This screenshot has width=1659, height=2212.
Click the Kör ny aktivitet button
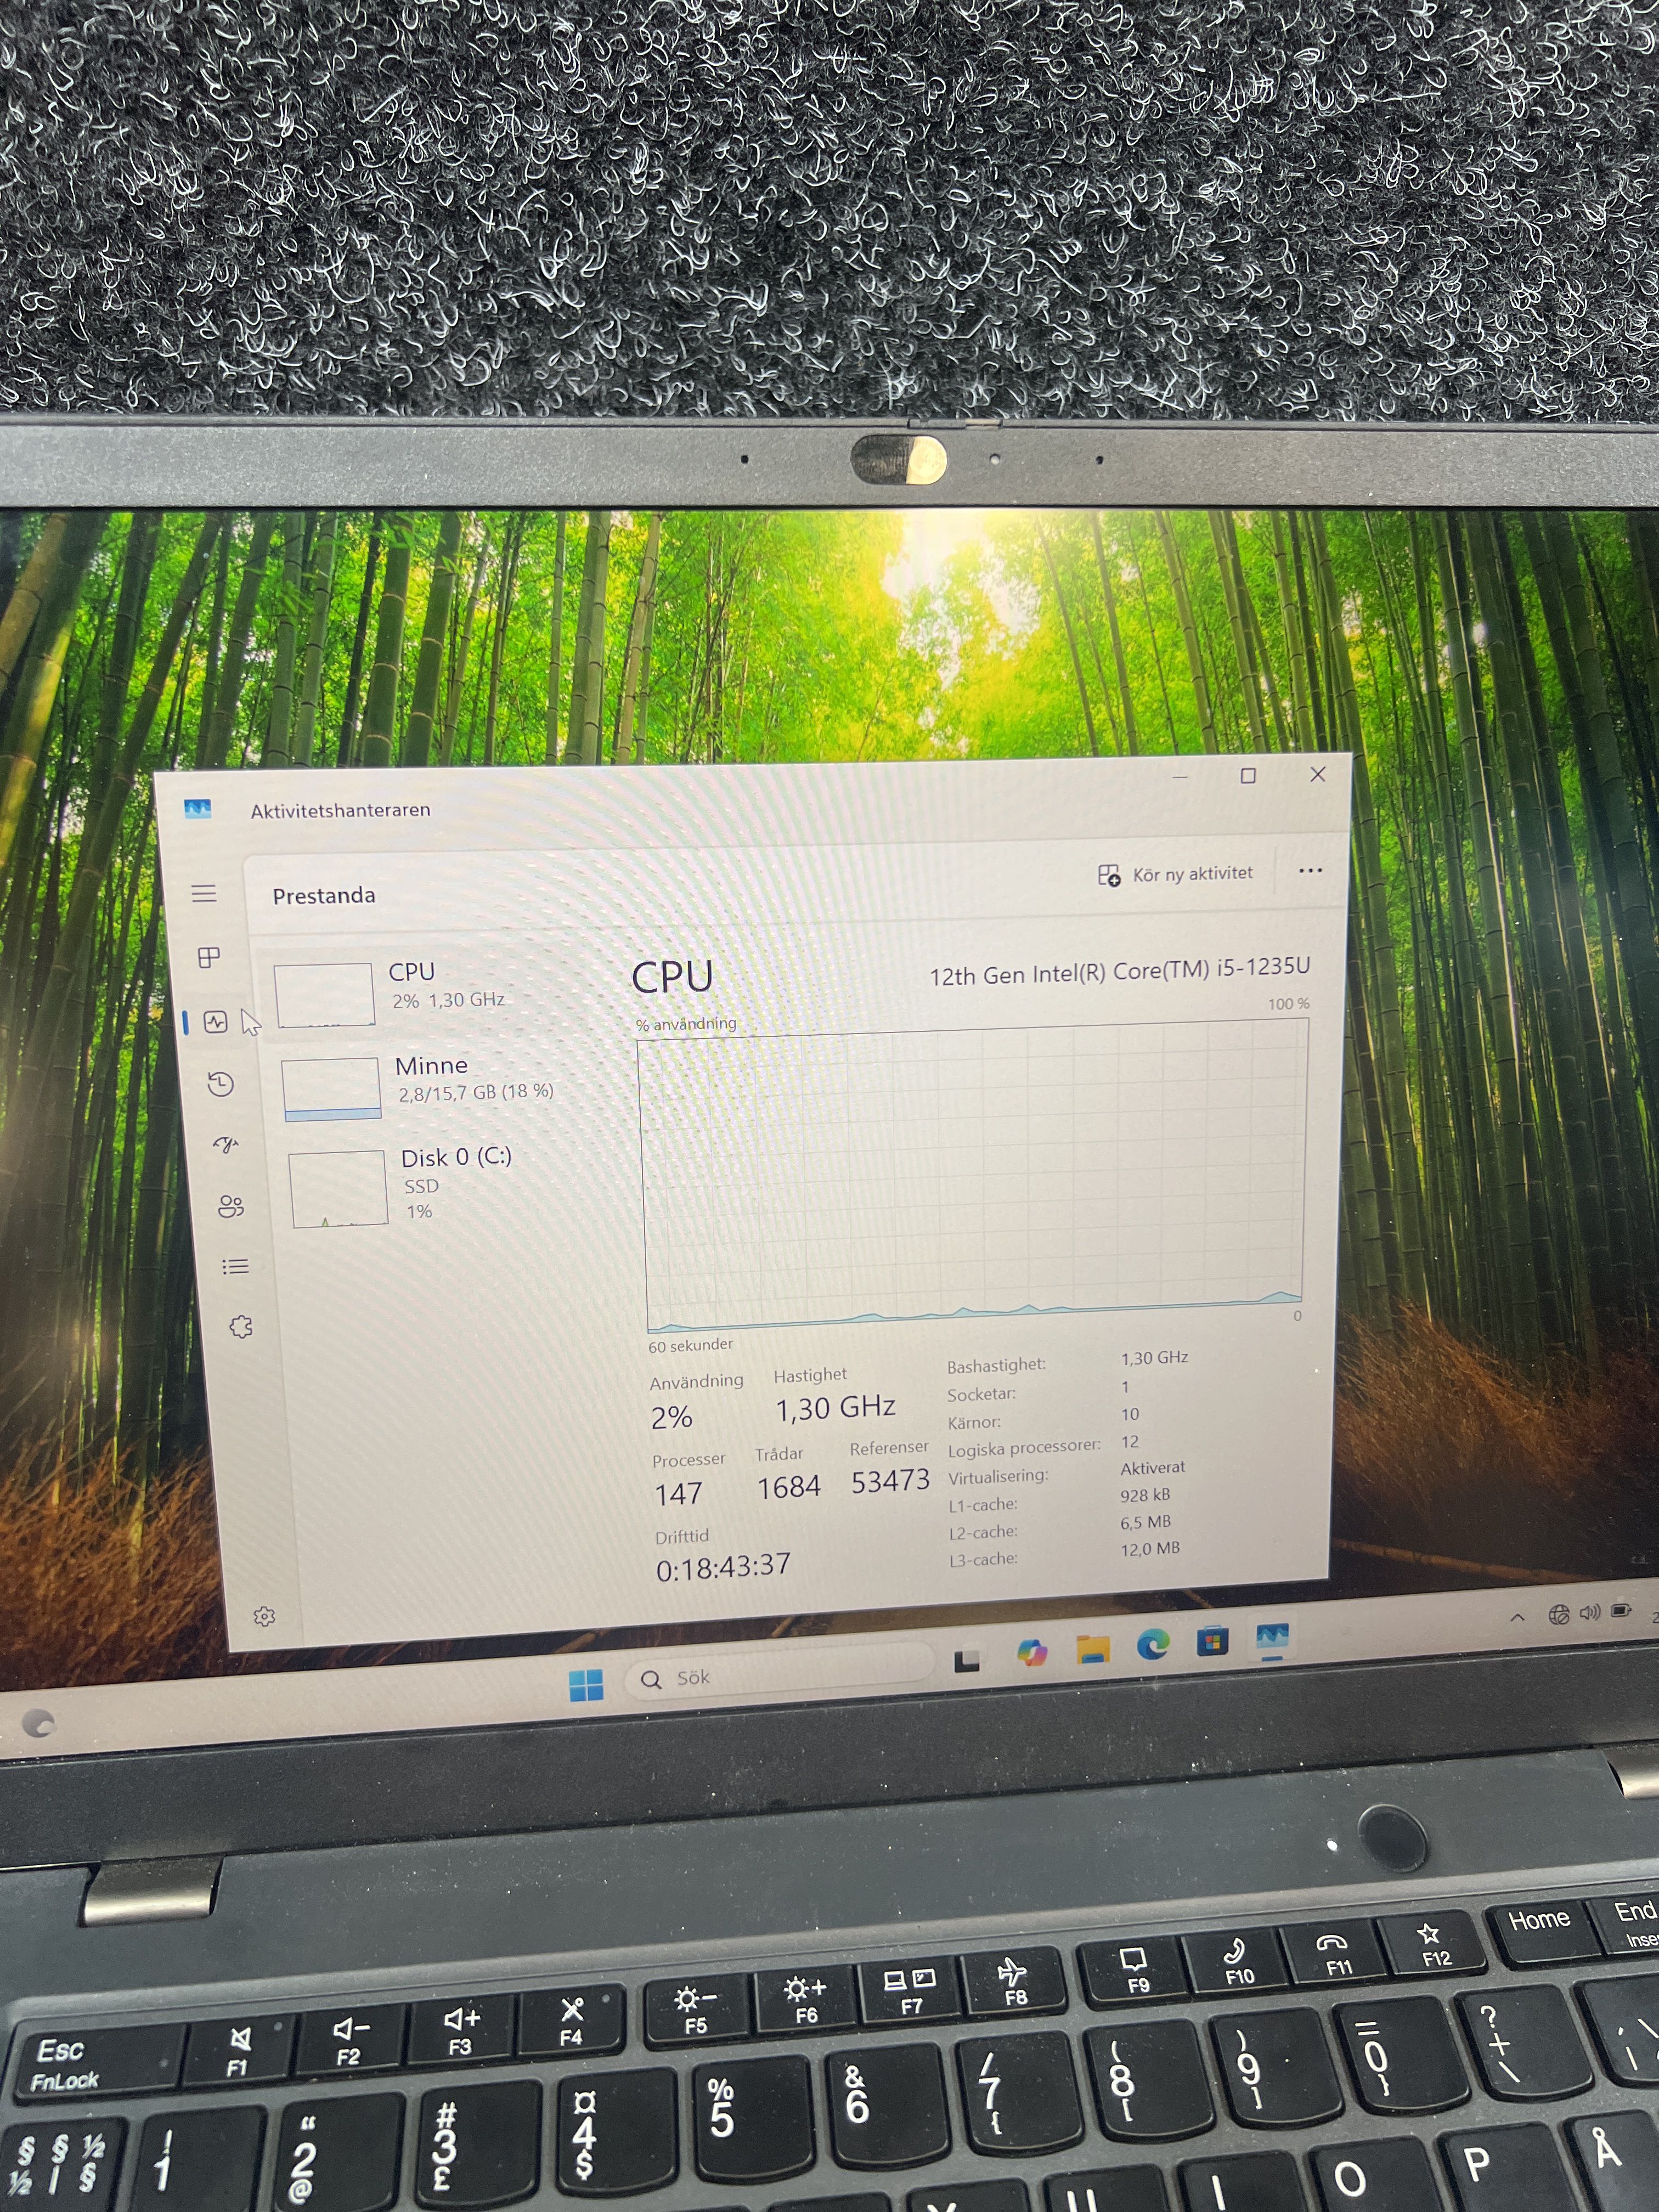point(1175,875)
